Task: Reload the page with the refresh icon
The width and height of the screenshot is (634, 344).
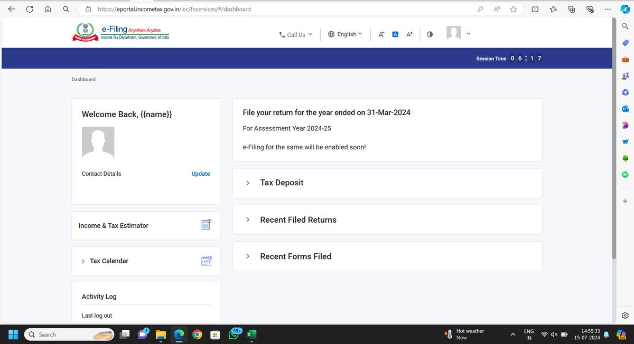Action: click(x=30, y=9)
